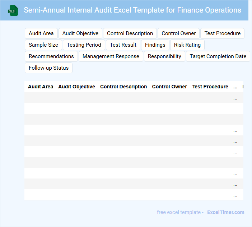The height and width of the screenshot is (227, 252).
Task: Choose the Control Description tag
Action: 130,33
